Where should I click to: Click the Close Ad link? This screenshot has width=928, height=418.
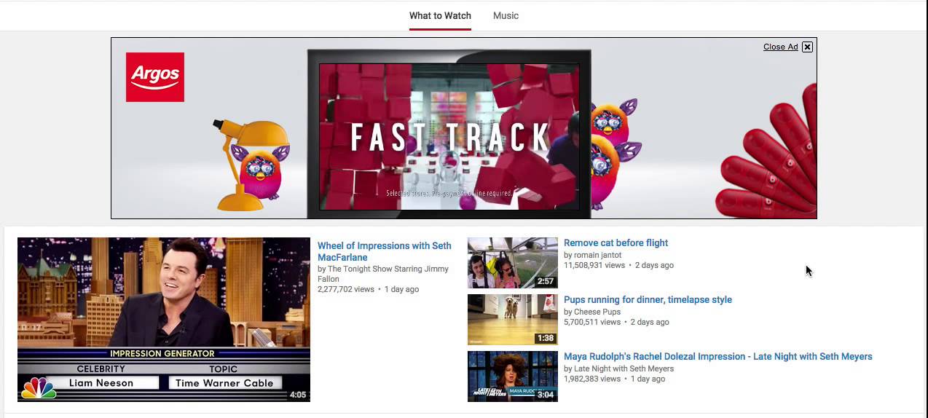pos(780,47)
